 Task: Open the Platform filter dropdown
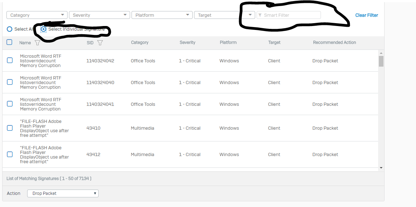[162, 15]
